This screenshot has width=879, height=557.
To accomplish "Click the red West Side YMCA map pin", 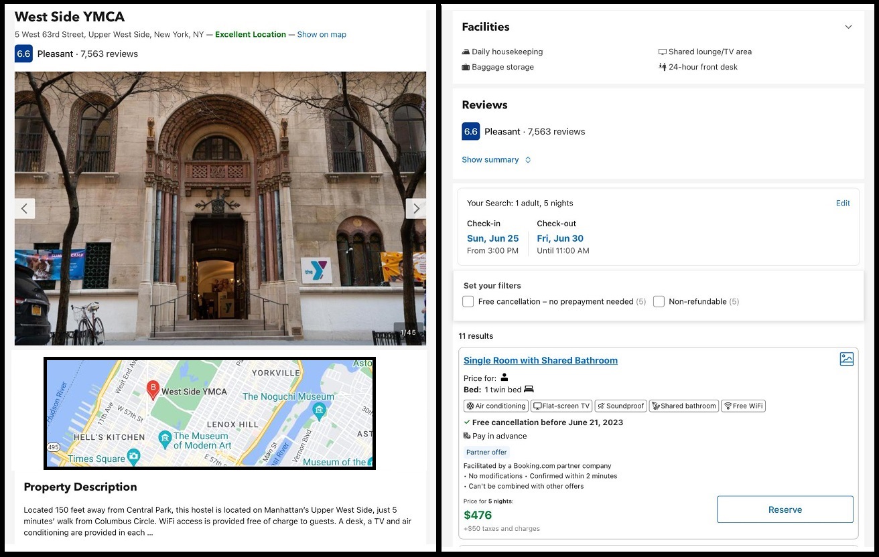I will [153, 389].
